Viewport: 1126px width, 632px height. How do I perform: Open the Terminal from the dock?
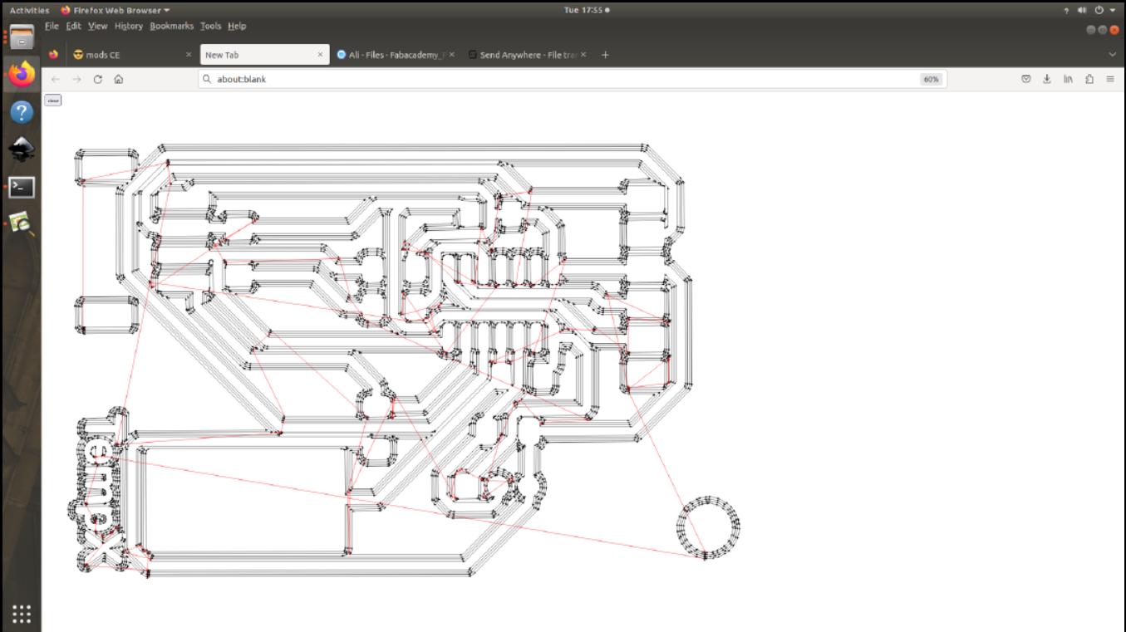[x=21, y=187]
